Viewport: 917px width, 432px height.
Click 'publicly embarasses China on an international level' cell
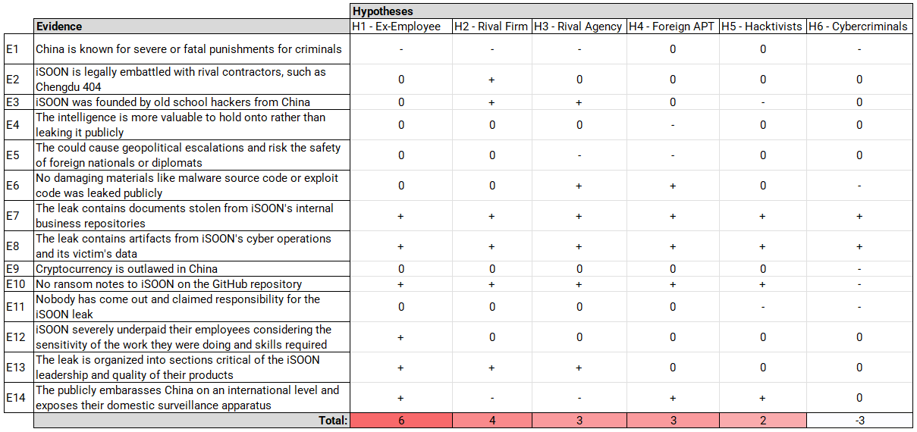point(192,398)
